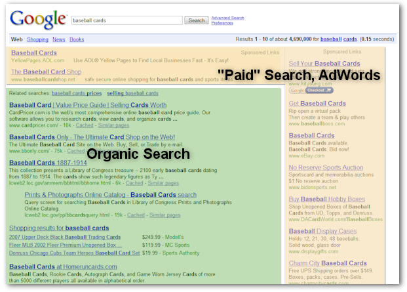This screenshot has width=407, height=292.
Task: Click 'www.bidonsports.net' URL text
Action: click(312, 187)
